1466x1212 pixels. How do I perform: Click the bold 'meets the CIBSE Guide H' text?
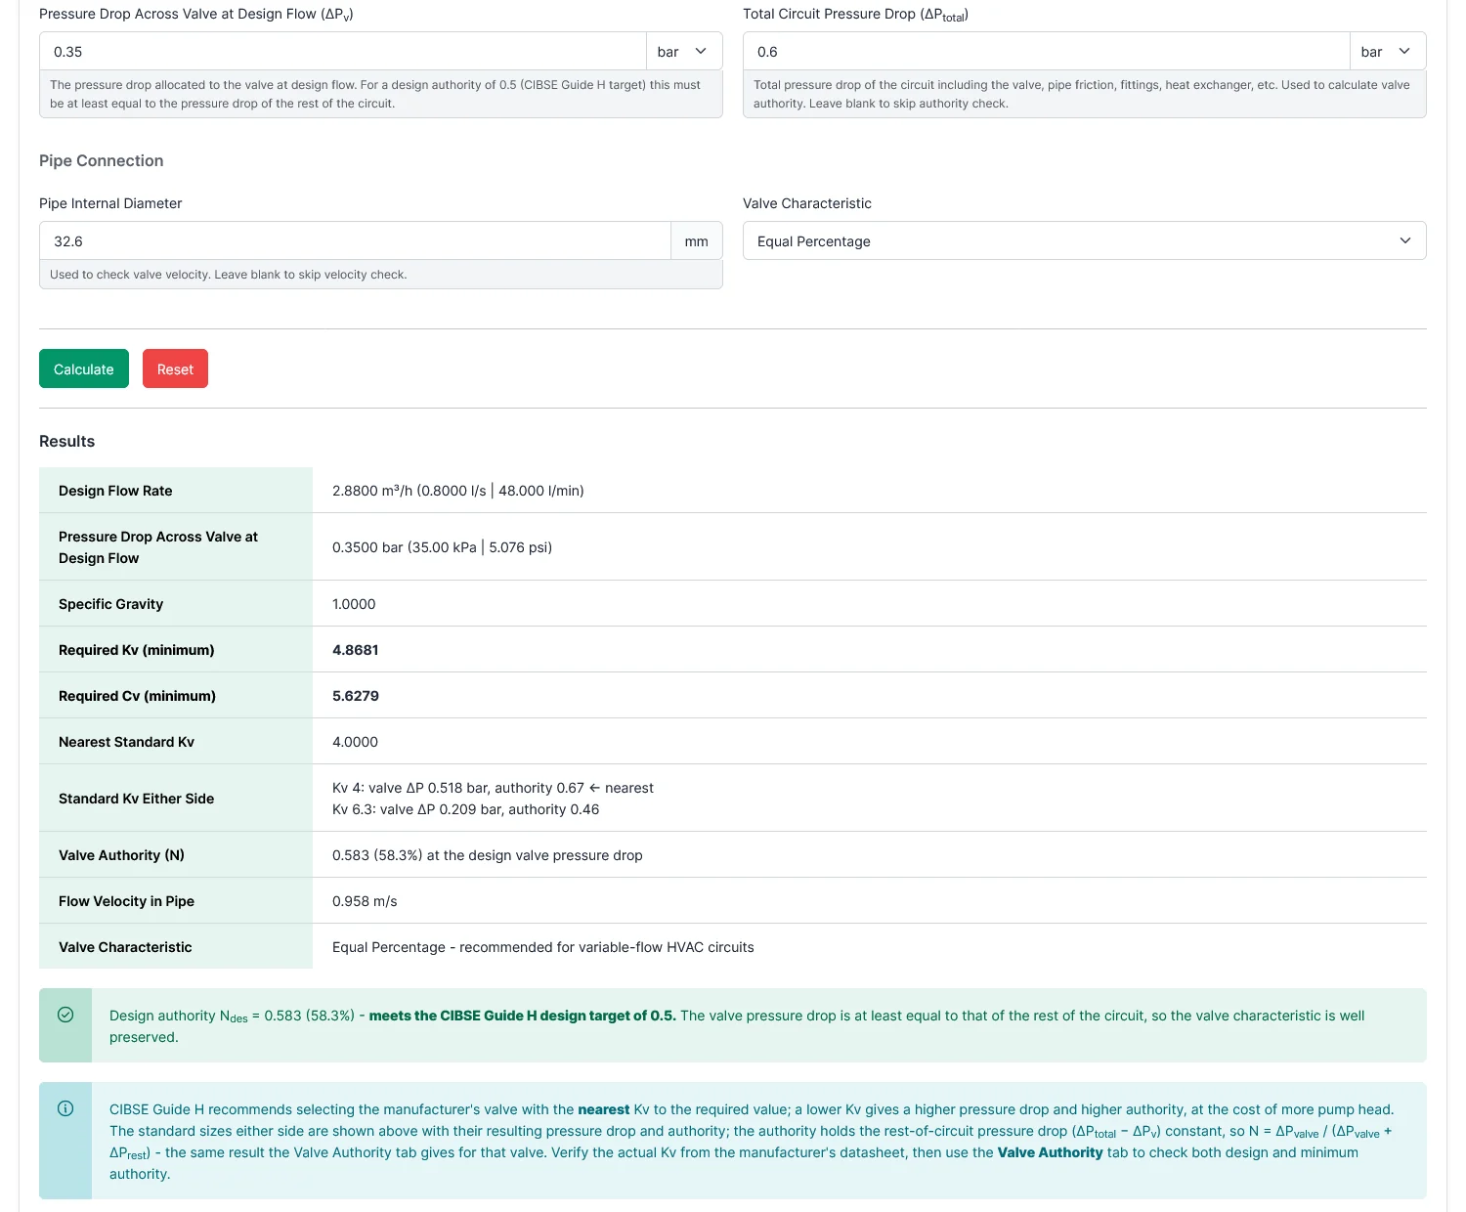[x=523, y=1016]
